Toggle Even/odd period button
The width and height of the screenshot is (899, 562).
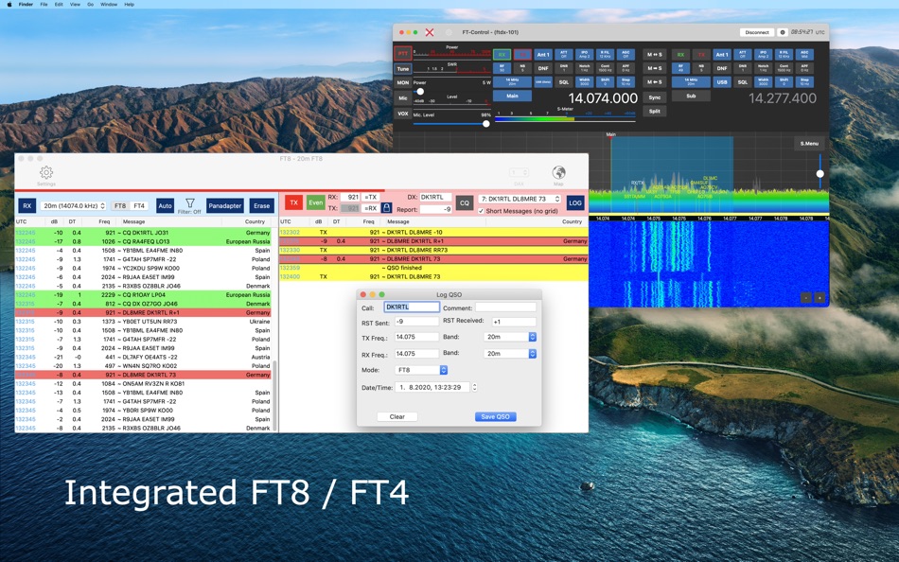pyautogui.click(x=316, y=202)
